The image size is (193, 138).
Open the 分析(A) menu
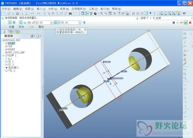(x=53, y=9)
